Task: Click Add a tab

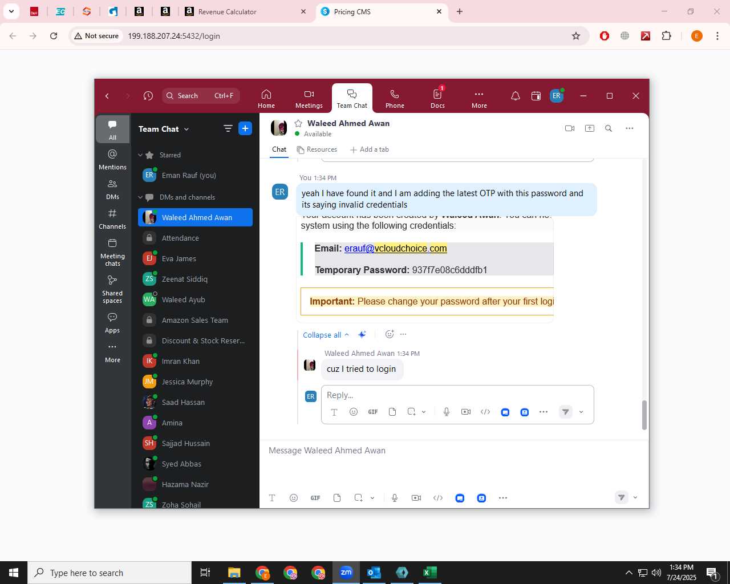Action: 370,149
